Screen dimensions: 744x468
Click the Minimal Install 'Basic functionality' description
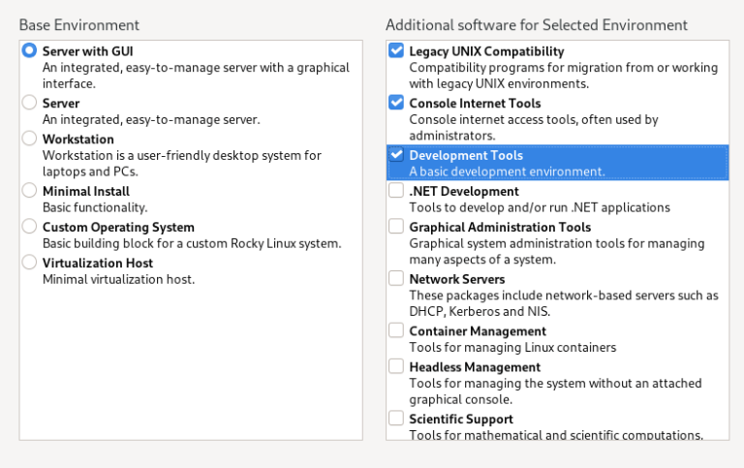[95, 207]
